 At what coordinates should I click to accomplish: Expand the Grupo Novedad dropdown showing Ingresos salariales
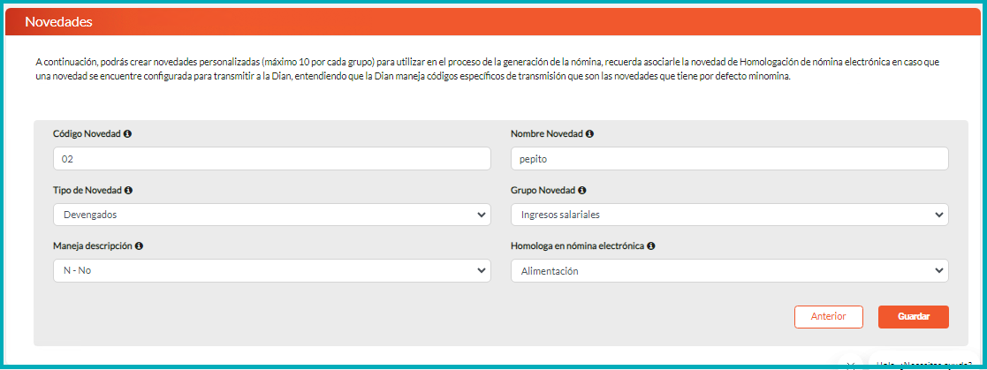pyautogui.click(x=729, y=215)
